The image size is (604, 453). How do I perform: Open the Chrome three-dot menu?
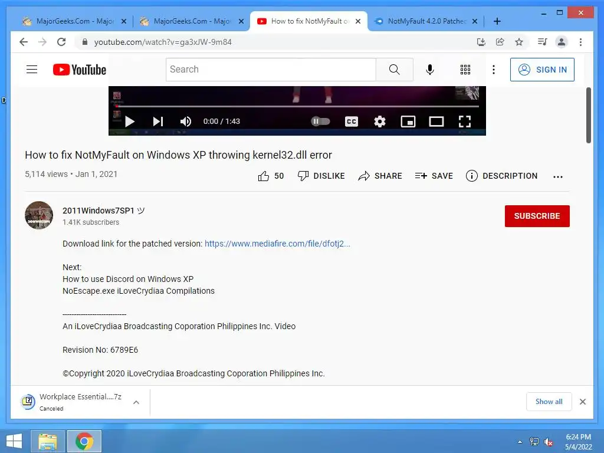580,42
